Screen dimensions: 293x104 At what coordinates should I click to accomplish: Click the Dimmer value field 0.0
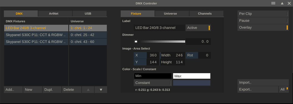(198, 42)
